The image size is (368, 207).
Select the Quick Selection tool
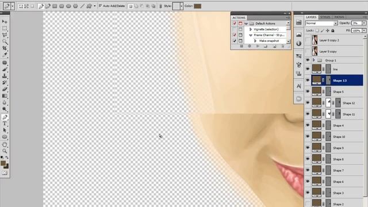[x=5, y=41]
